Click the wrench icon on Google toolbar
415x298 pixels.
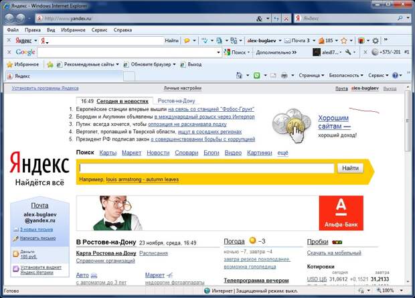click(348, 52)
